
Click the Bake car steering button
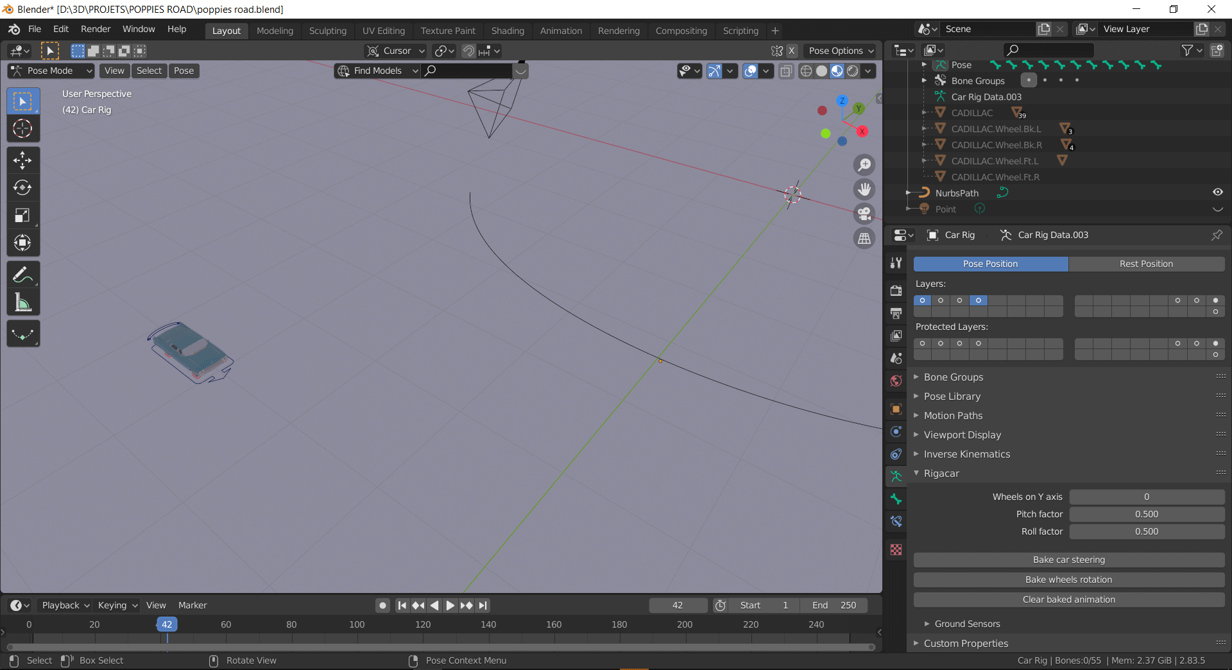(x=1068, y=559)
